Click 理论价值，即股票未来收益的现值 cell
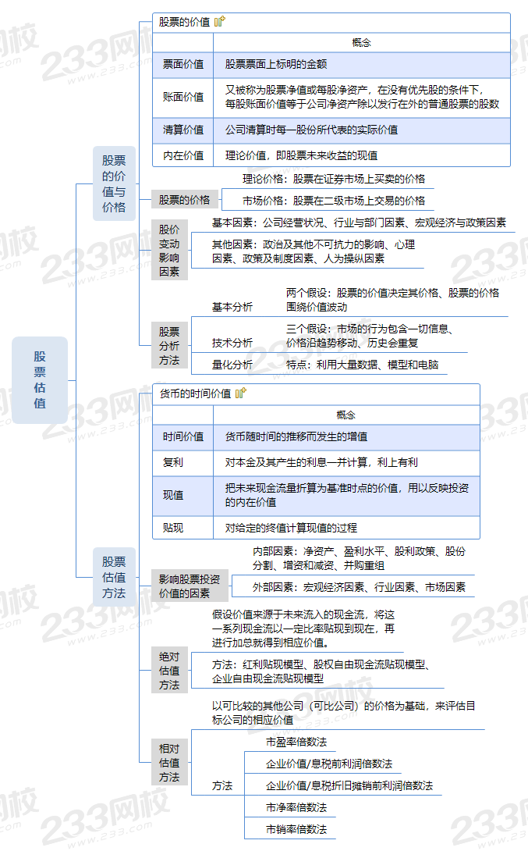The image size is (528, 851). [362, 155]
